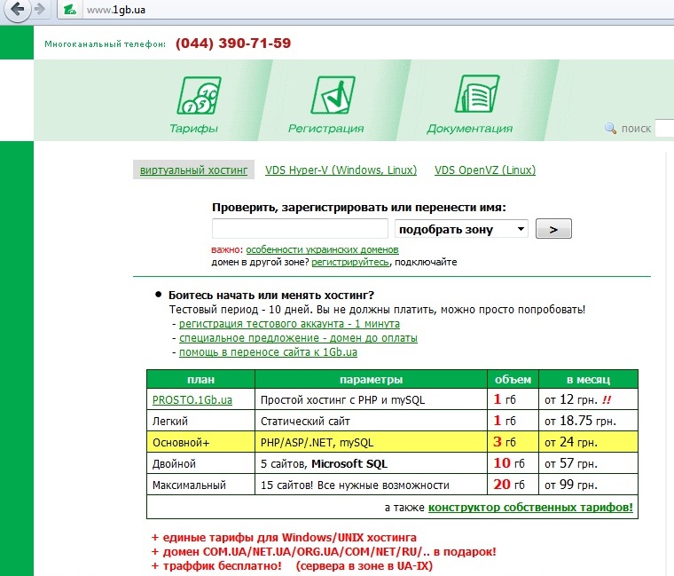Click the 1gb.ua site favicon in address bar
This screenshot has width=674, height=576.
point(71,11)
